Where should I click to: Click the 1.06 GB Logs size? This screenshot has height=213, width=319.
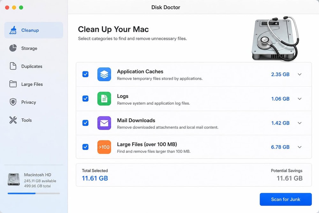pyautogui.click(x=280, y=99)
